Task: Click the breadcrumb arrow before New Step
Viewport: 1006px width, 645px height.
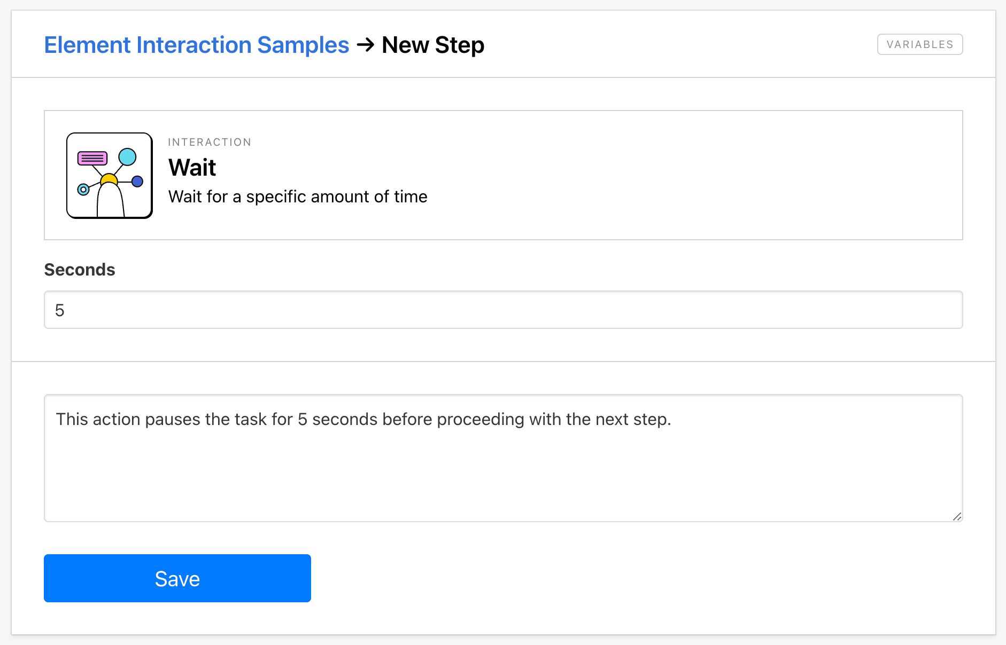Action: (x=366, y=44)
